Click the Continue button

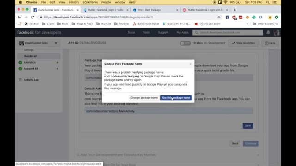coord(251,143)
